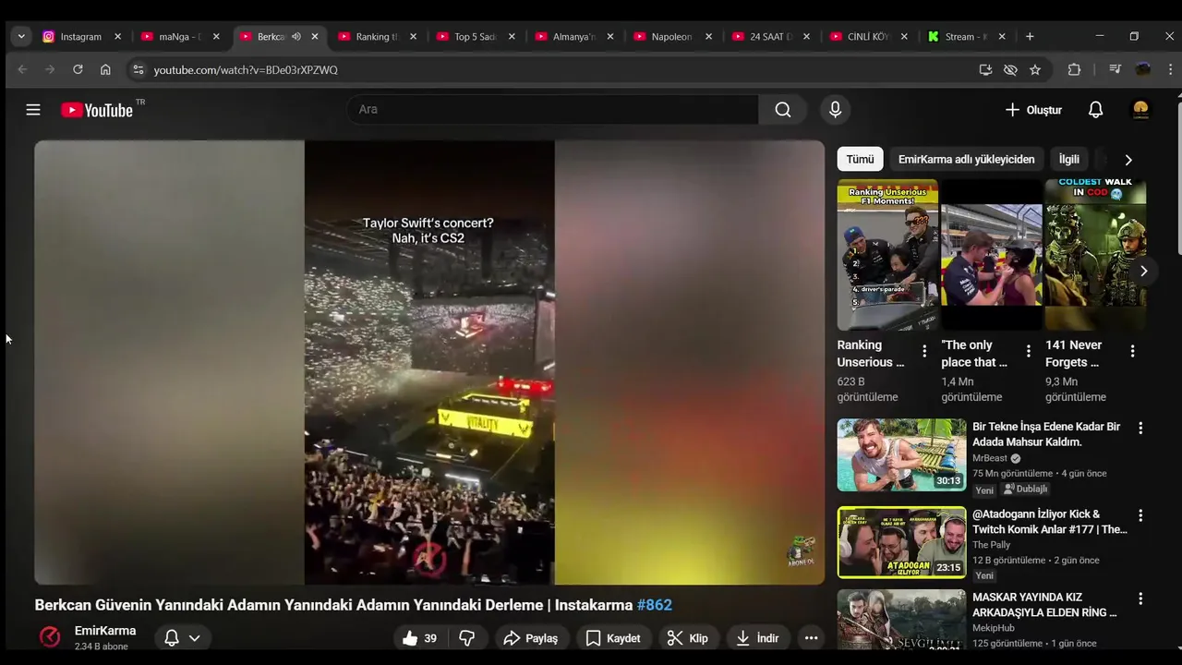Viewport: 1182px width, 665px height.
Task: Open the #862 hashtag link
Action: [x=655, y=605]
